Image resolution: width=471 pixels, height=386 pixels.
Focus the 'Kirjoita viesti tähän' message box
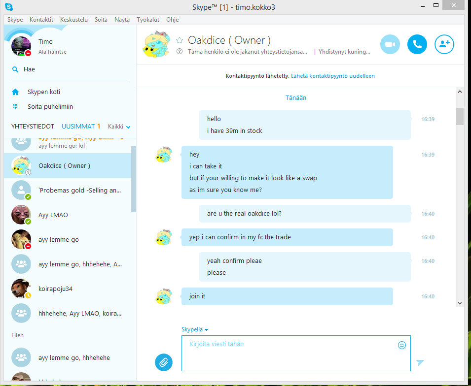296,354
